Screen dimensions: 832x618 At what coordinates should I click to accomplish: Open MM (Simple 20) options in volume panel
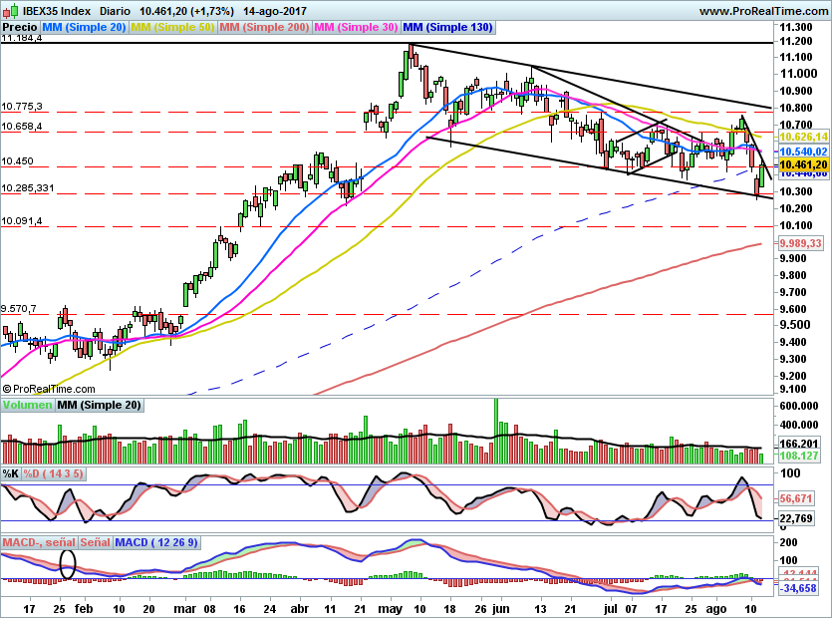pos(100,405)
